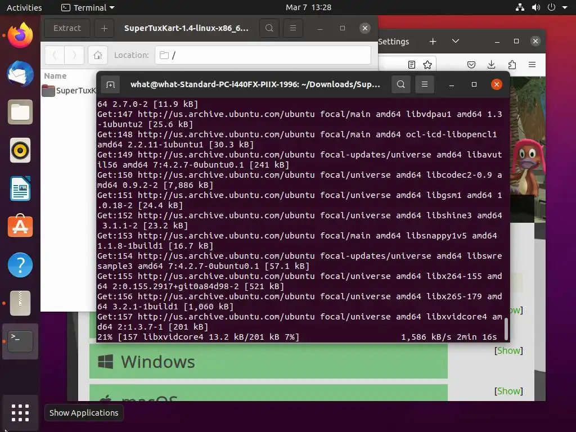This screenshot has width=576, height=432.
Task: Click the Location path field
Action: click(263, 55)
